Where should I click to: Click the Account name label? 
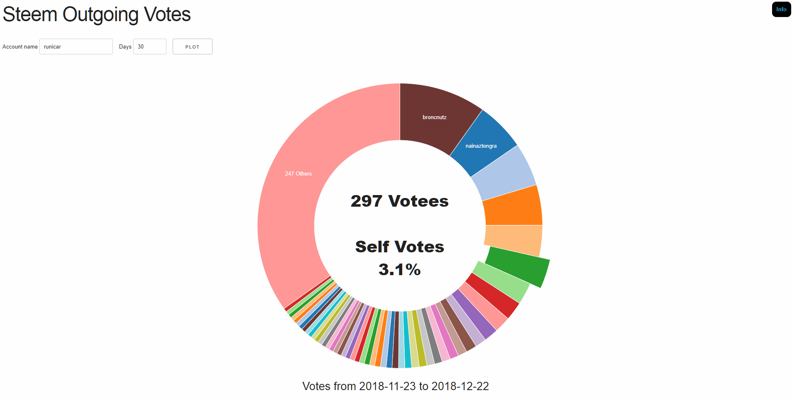pos(20,46)
